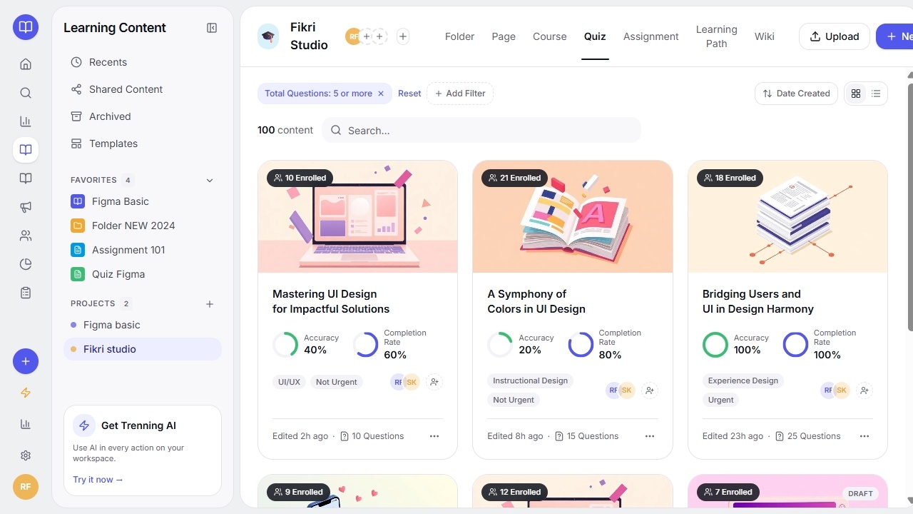Open Recents in the sidebar
The height and width of the screenshot is (514, 913).
point(143,62)
